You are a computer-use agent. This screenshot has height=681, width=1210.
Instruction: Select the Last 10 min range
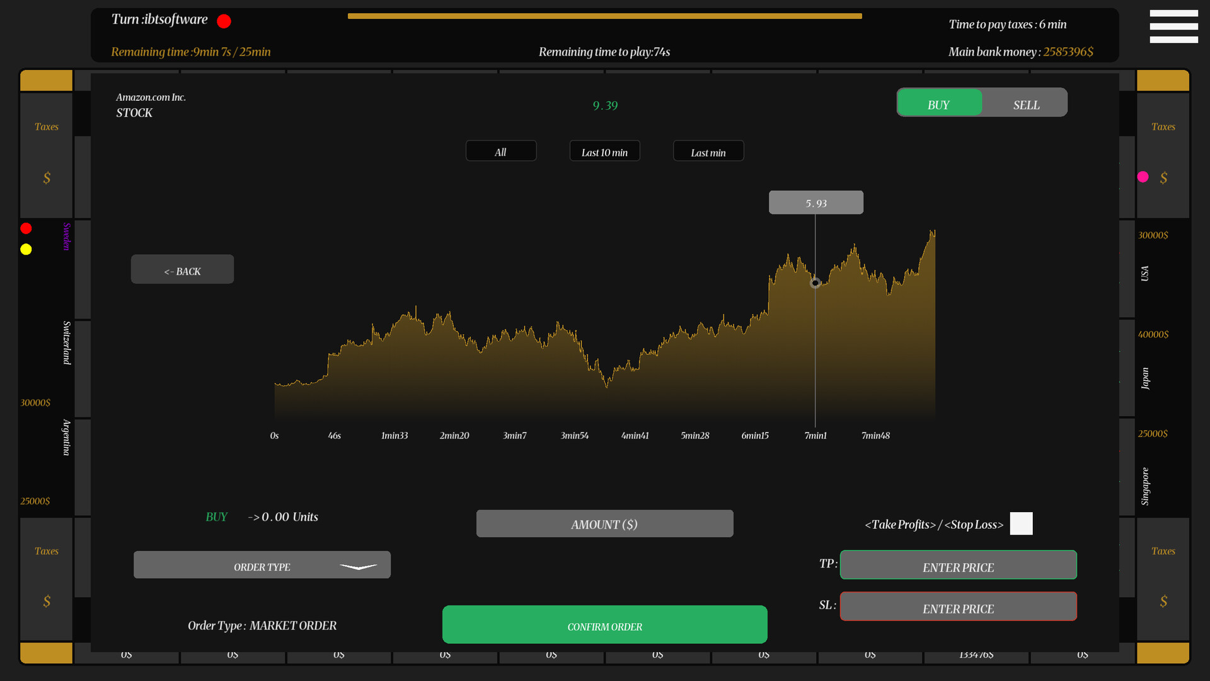(604, 151)
